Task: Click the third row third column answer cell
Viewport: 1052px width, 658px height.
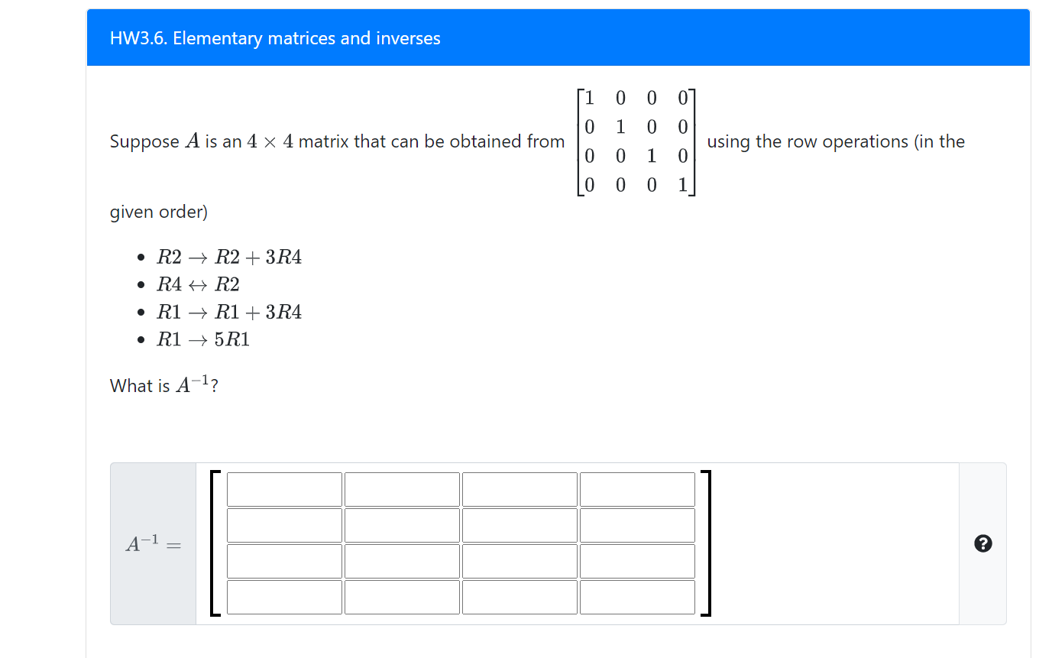Action: click(520, 560)
